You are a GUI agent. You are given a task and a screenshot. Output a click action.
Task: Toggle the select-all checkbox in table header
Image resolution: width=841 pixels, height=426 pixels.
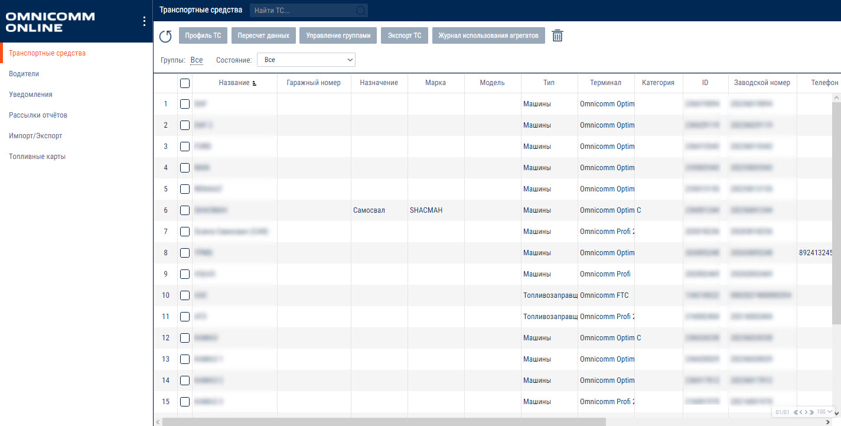pos(185,83)
